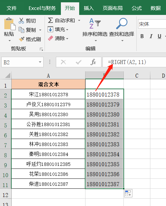Select row 2 header

6,94
